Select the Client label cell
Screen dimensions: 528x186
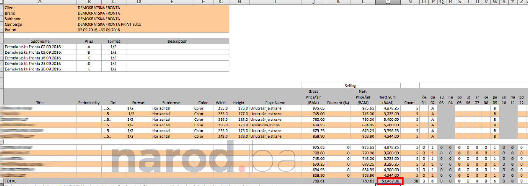pyautogui.click(x=40, y=8)
